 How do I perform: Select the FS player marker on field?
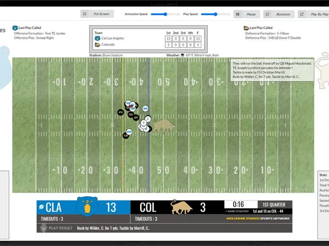[121, 112]
